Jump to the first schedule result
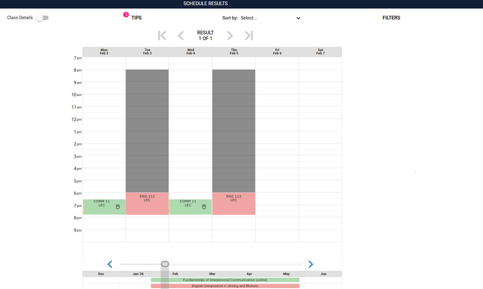483x289 pixels. [162, 36]
